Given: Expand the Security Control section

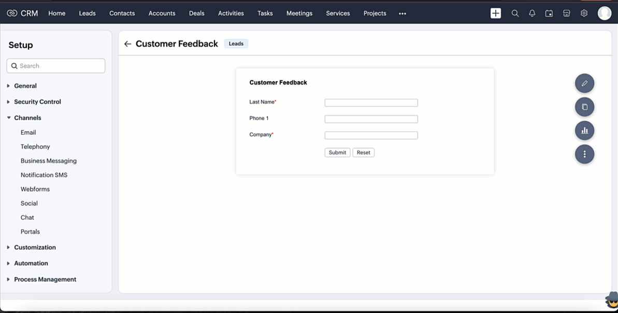Looking at the screenshot, I should pyautogui.click(x=37, y=102).
